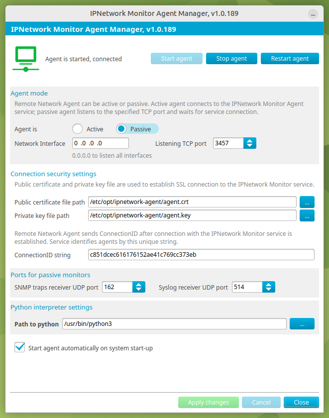Toggle Start agent automatically on system start-up
Image resolution: width=329 pixels, height=418 pixels.
tap(20, 347)
